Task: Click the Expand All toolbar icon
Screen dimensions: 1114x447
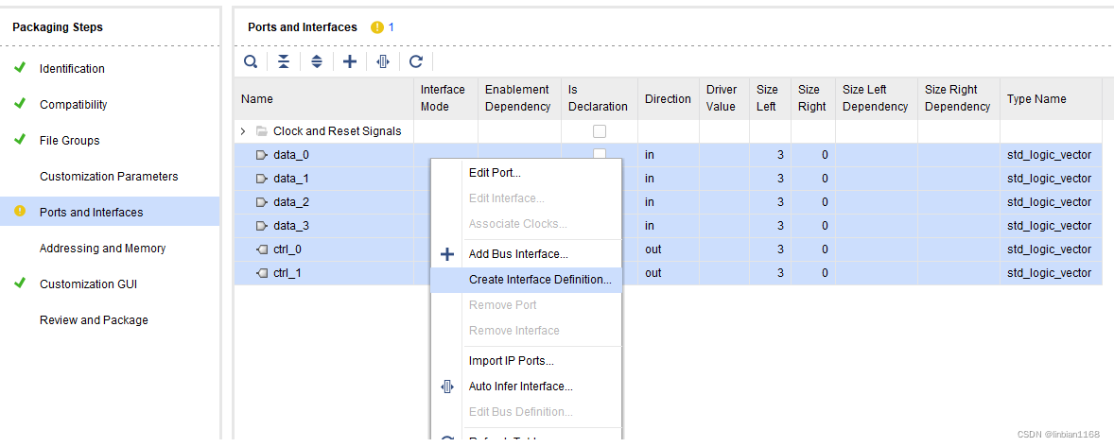Action: coord(317,61)
